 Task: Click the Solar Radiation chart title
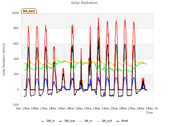84,3
